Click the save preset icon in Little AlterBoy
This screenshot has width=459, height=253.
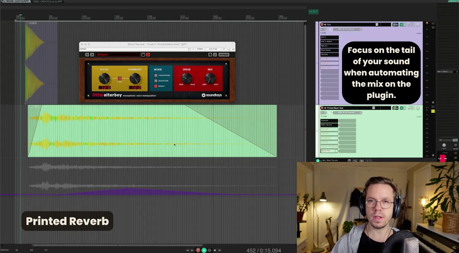click(x=144, y=55)
